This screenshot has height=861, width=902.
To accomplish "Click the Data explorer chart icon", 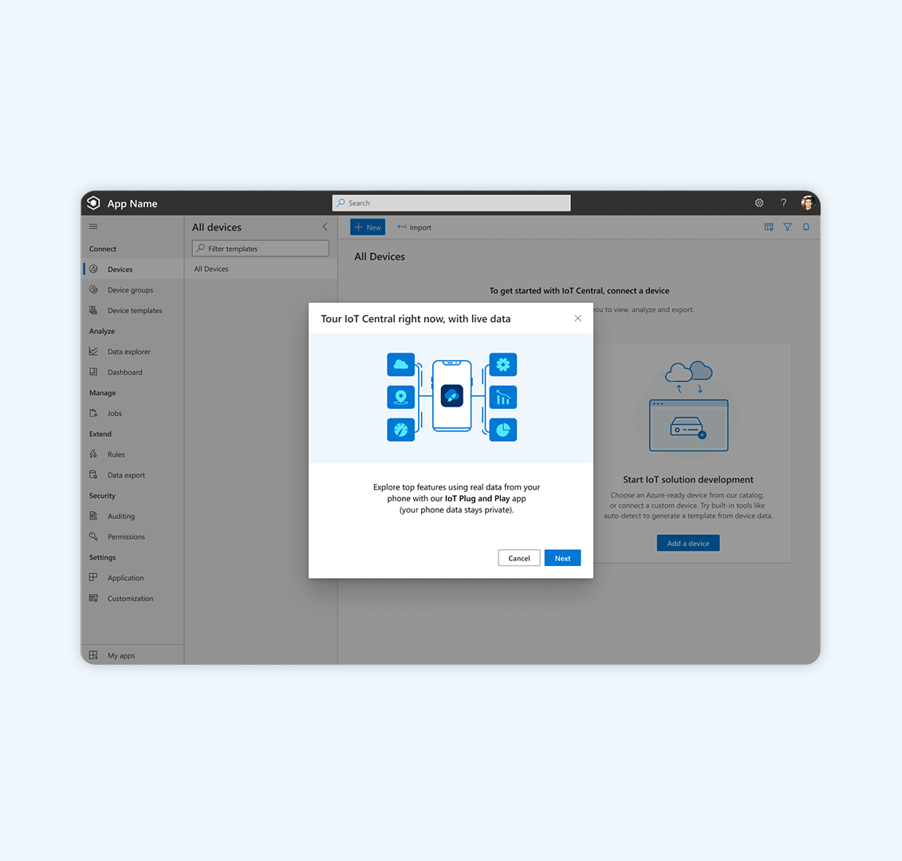I will coord(94,352).
